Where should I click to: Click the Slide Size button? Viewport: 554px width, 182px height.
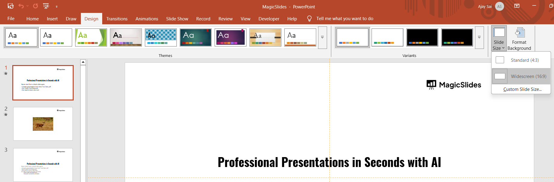[x=499, y=39]
